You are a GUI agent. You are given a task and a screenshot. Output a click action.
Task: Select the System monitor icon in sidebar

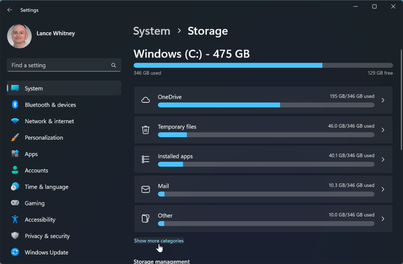pyautogui.click(x=15, y=88)
